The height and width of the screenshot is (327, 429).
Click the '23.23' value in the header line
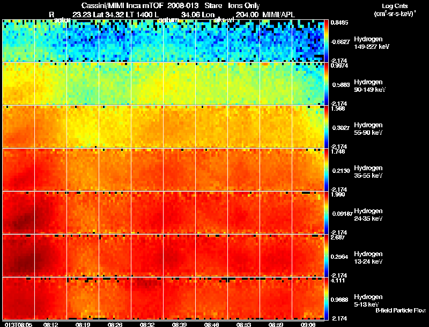(82, 14)
